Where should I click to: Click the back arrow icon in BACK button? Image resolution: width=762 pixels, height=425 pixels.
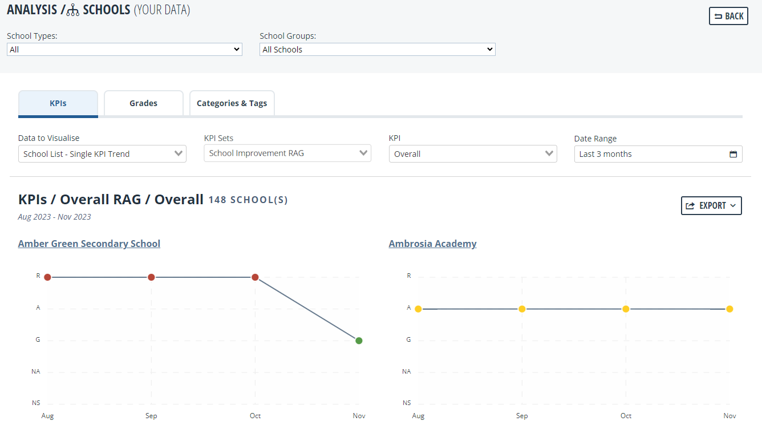pyautogui.click(x=718, y=16)
